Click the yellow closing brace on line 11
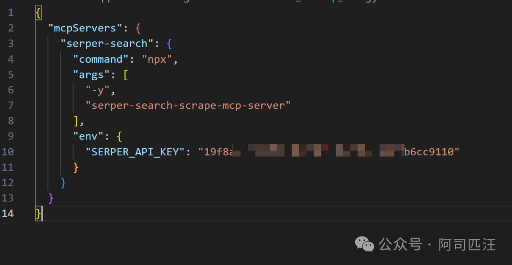Viewport: 512px width, 265px height. (76, 168)
